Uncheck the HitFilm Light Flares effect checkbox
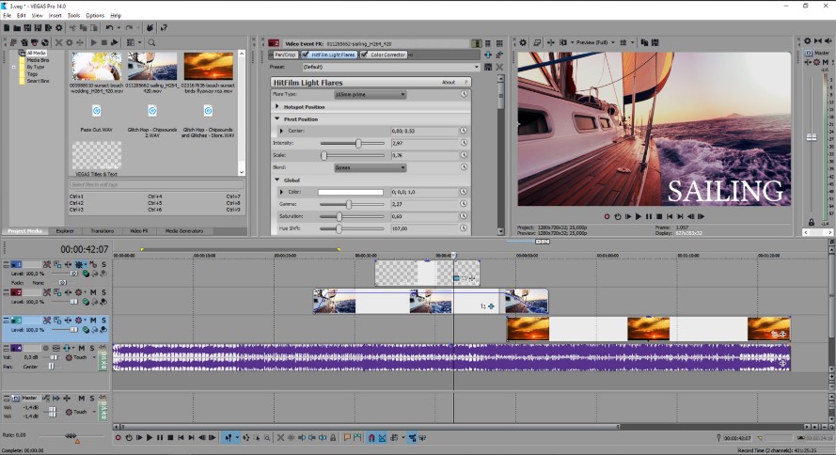836x455 pixels. coord(305,55)
